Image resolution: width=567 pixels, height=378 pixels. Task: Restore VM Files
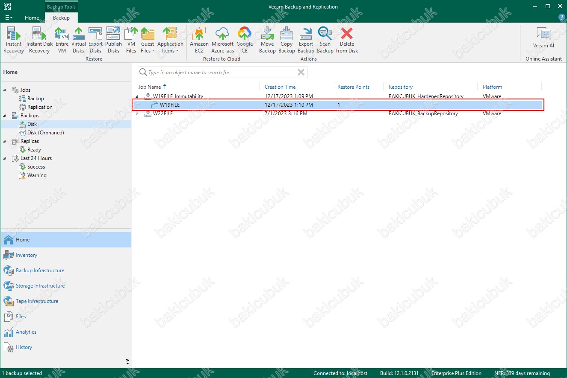(x=131, y=40)
